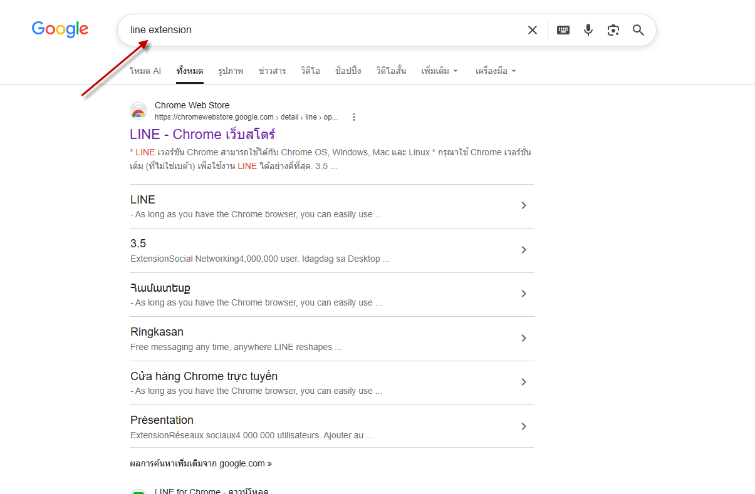Open three-dot menu beside Chrome Web Store result

(354, 117)
